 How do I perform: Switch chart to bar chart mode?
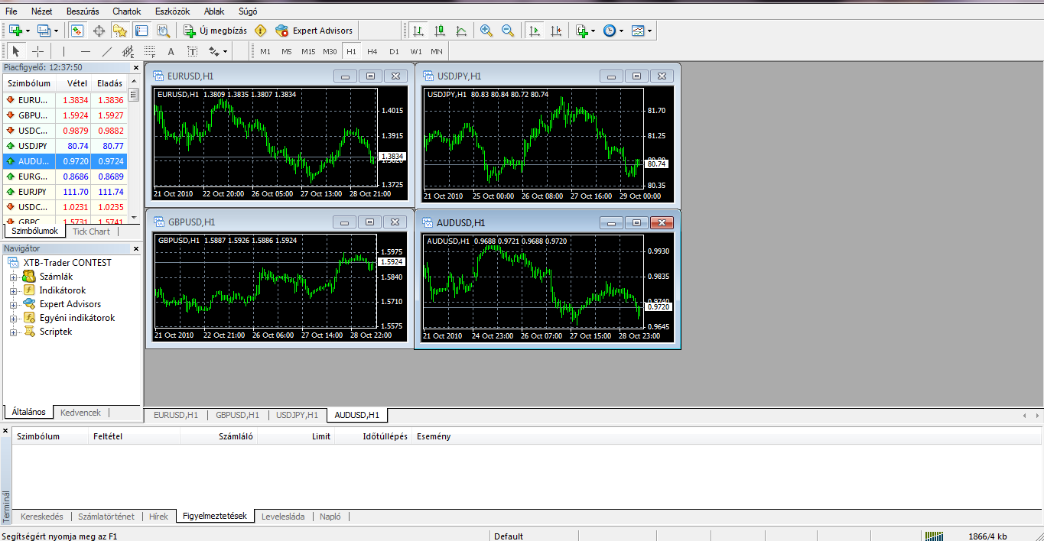pos(418,31)
